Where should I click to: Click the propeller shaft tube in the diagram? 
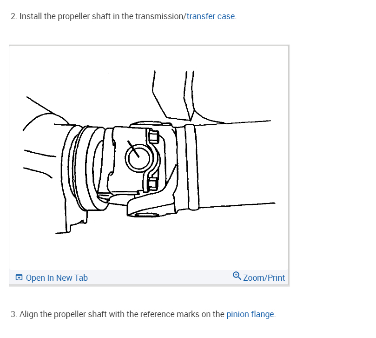[x=236, y=164]
